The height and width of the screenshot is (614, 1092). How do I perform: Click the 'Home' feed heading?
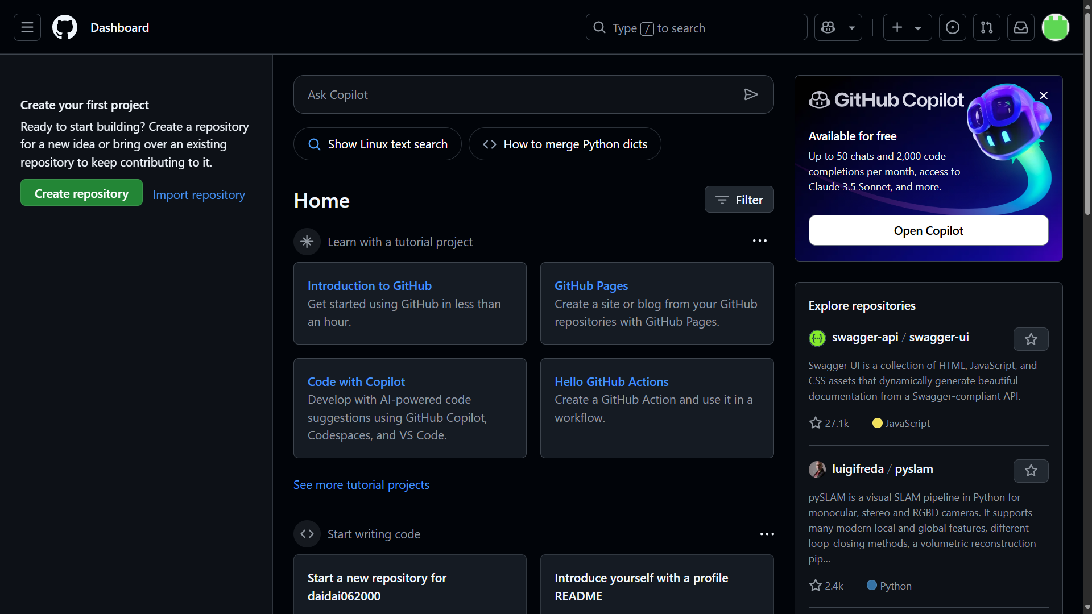322,201
